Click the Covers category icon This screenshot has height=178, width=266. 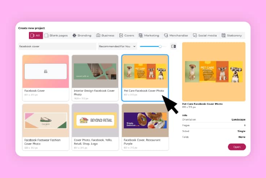(x=121, y=35)
